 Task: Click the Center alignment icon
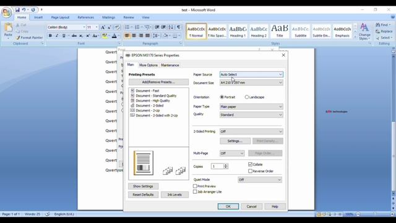click(x=134, y=36)
